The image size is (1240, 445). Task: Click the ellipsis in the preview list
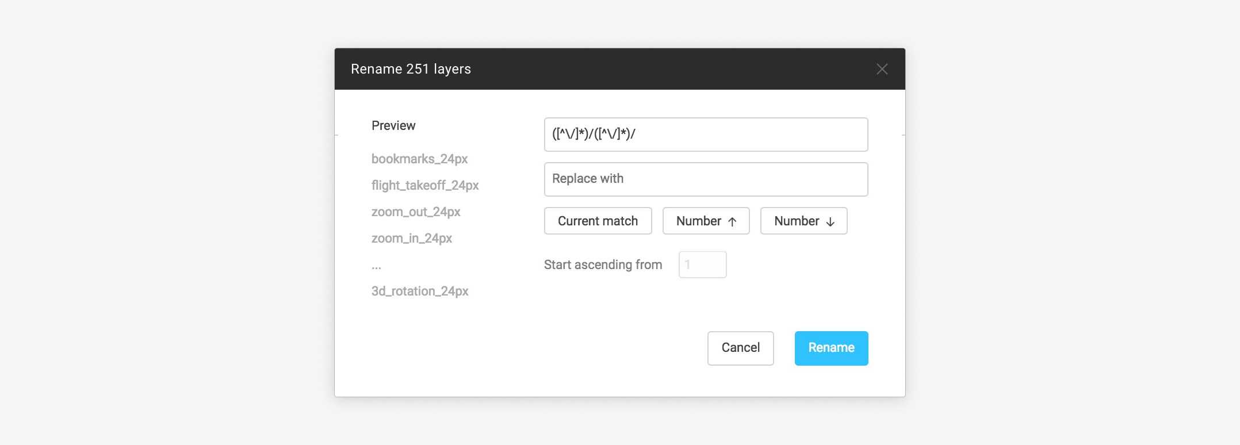pyautogui.click(x=376, y=266)
